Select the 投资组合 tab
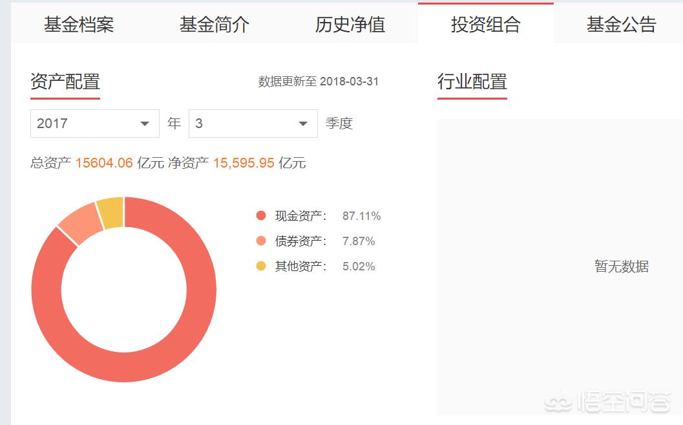Viewport: 683px width, 425px height. pyautogui.click(x=486, y=25)
